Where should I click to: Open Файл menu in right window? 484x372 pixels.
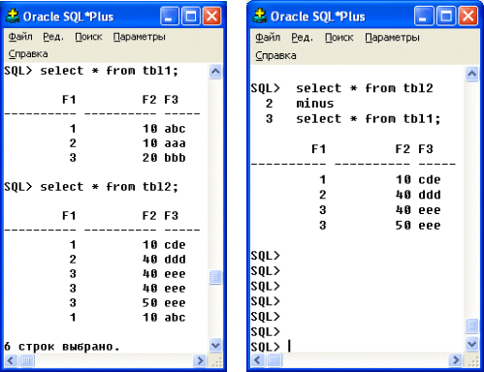[x=268, y=38]
